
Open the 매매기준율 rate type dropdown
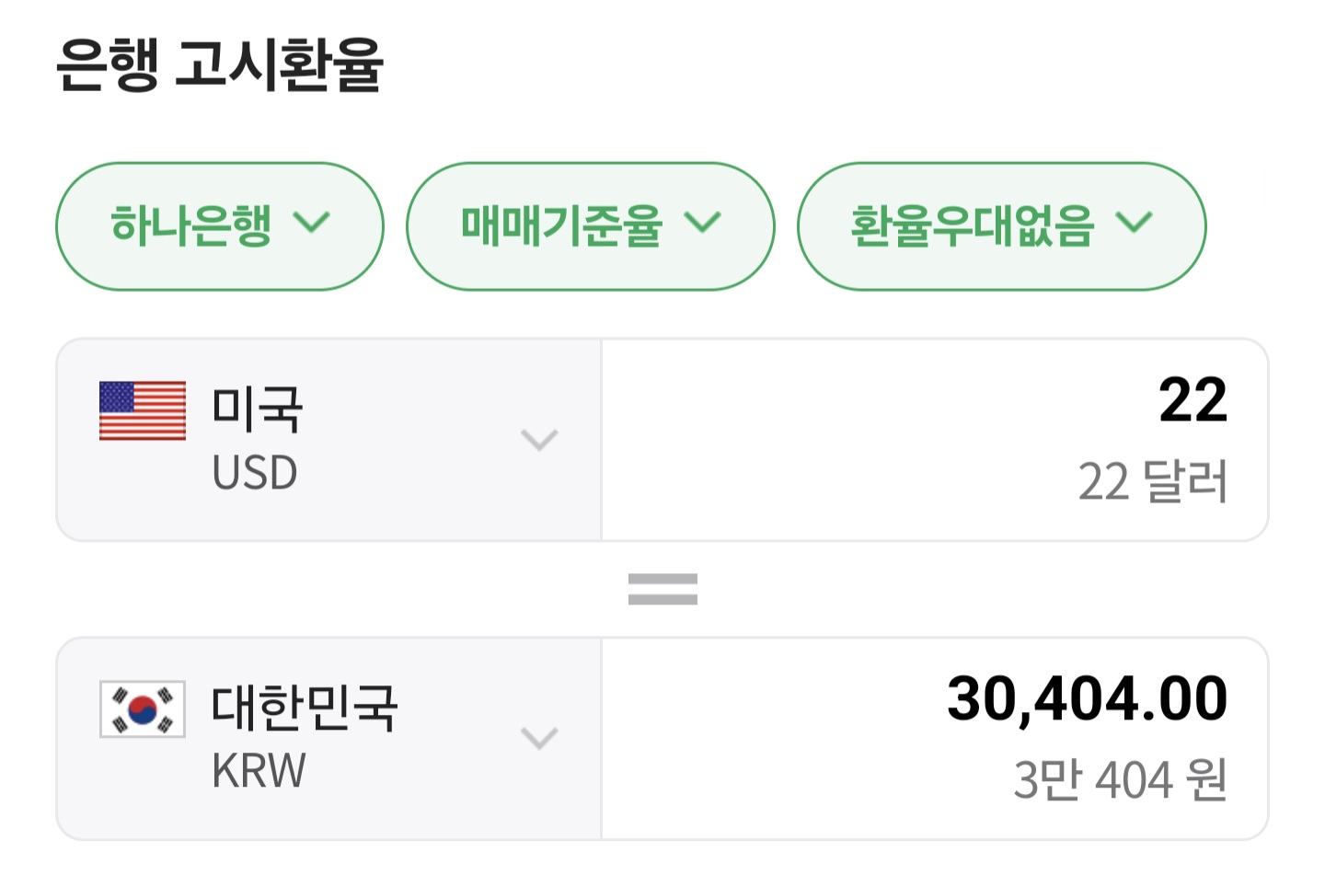[x=590, y=226]
